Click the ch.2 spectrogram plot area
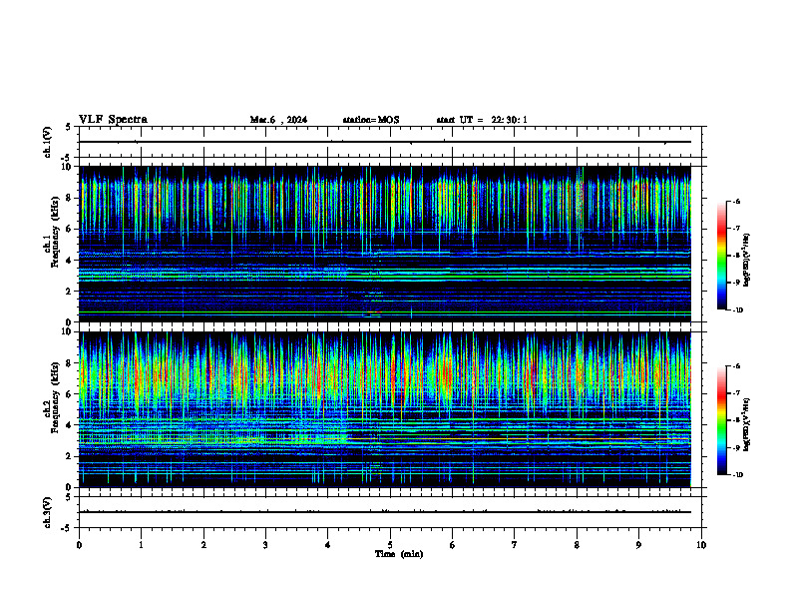The height and width of the screenshot is (611, 790). [385, 409]
